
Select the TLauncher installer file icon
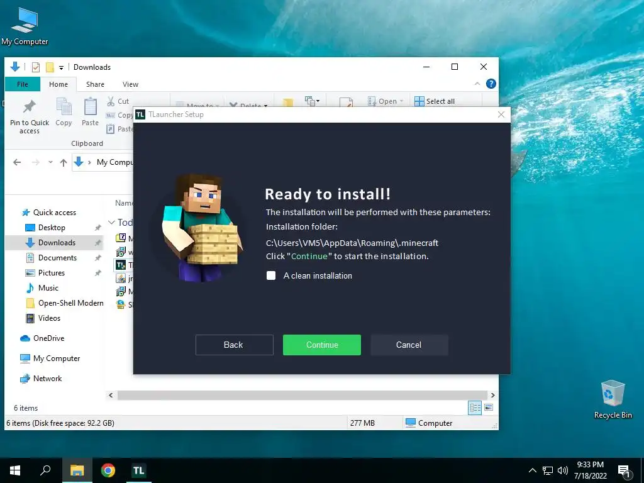(121, 265)
